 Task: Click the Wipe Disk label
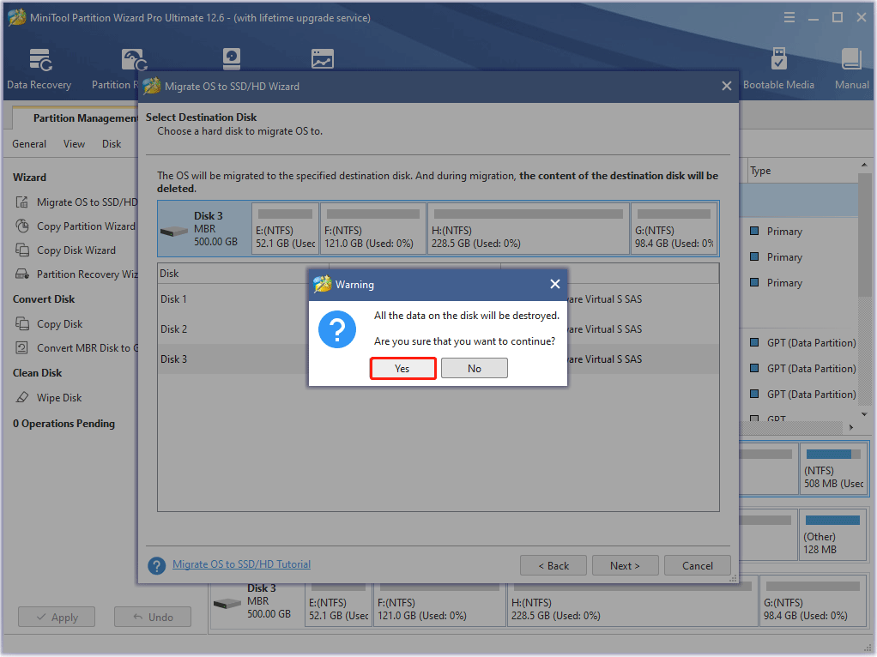click(59, 398)
